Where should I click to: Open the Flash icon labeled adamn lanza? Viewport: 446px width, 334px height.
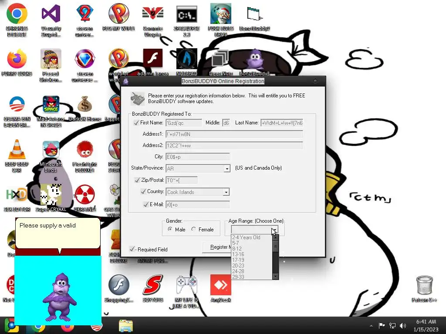(153, 58)
